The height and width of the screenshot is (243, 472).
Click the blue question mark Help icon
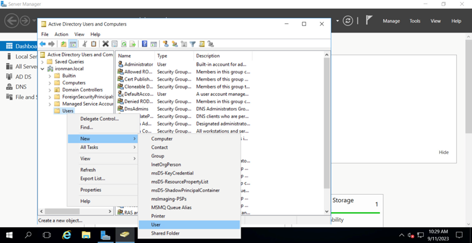point(144,44)
